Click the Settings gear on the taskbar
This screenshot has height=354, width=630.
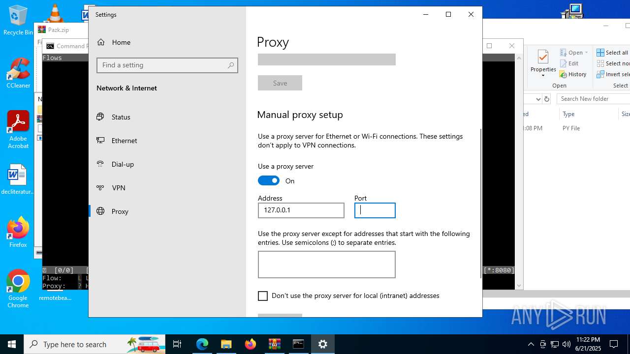click(x=323, y=344)
